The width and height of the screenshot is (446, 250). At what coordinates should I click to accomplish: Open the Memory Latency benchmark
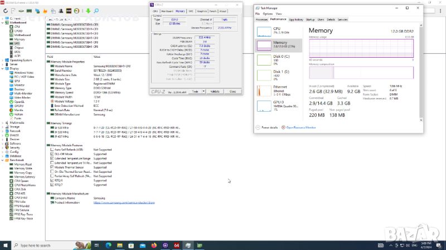pos(23,177)
